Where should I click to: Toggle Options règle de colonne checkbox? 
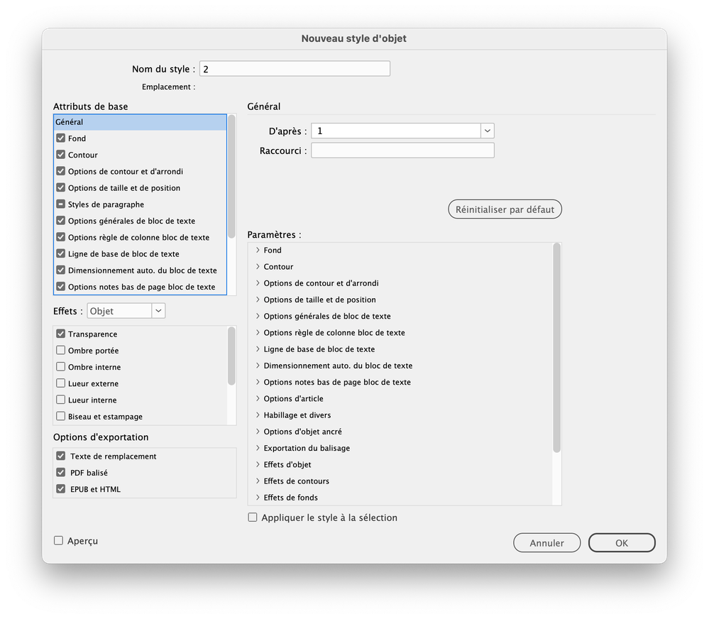(60, 237)
